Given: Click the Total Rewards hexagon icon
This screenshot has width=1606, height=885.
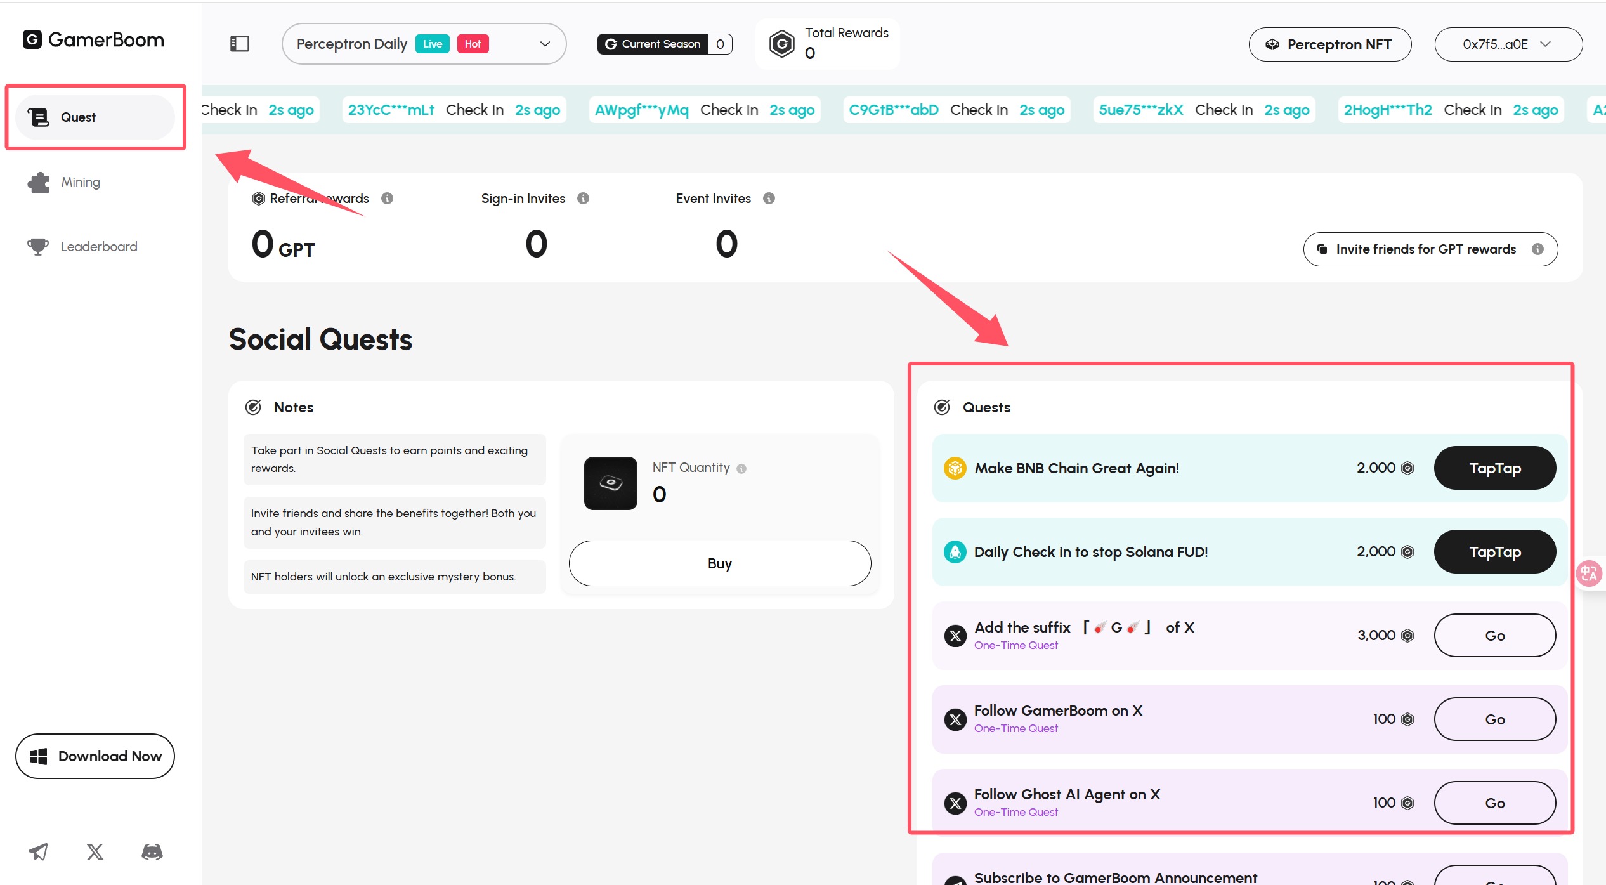Looking at the screenshot, I should (781, 44).
